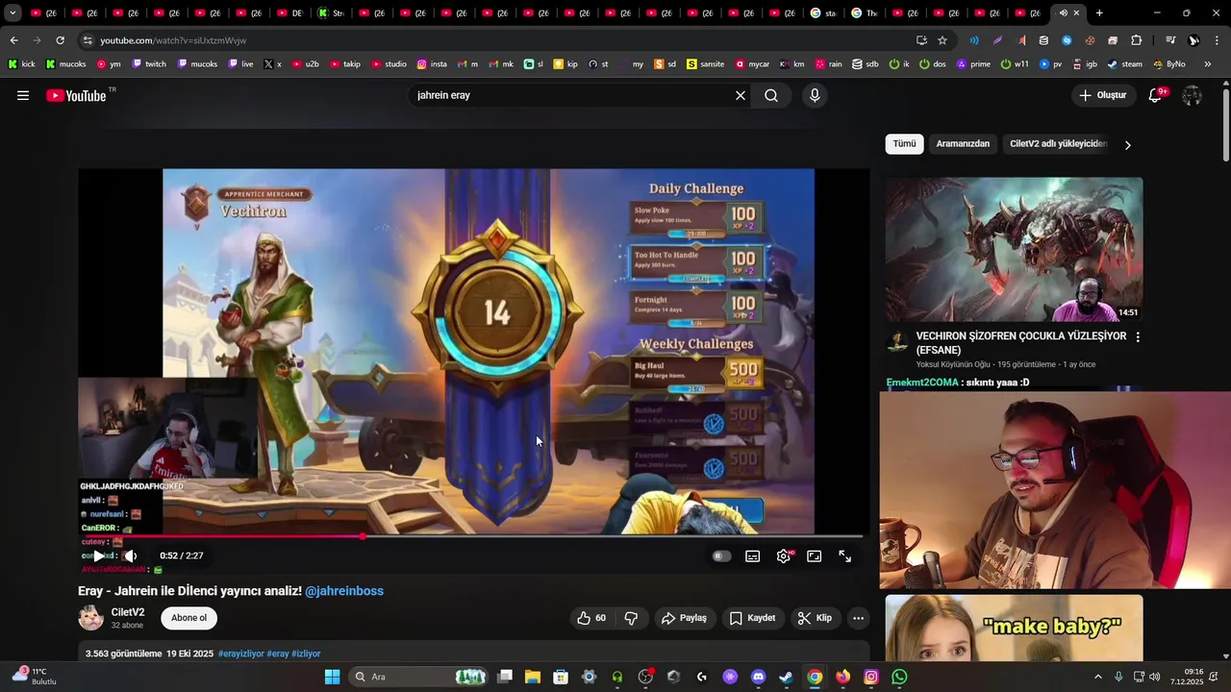Click the Paylaş share button
This screenshot has width=1231, height=692.
(x=684, y=618)
